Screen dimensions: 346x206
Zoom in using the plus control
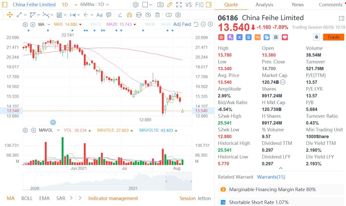210,24
